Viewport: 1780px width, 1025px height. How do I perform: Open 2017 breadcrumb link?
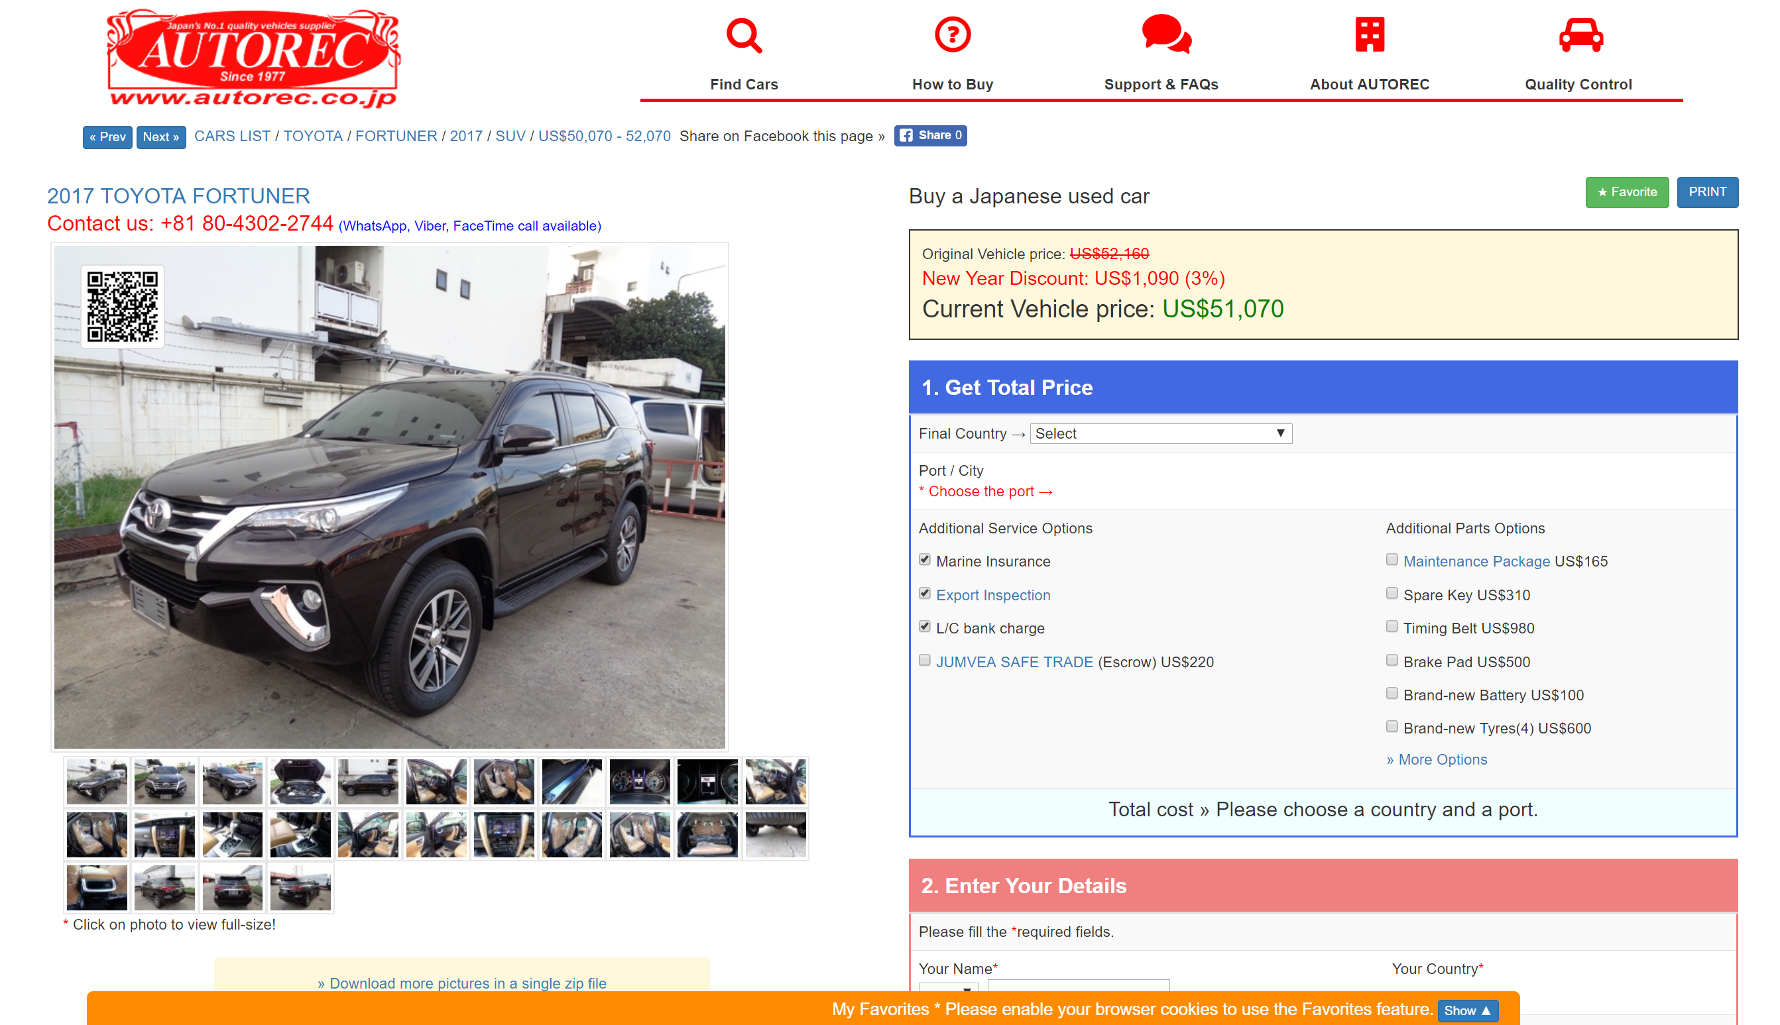(x=466, y=136)
